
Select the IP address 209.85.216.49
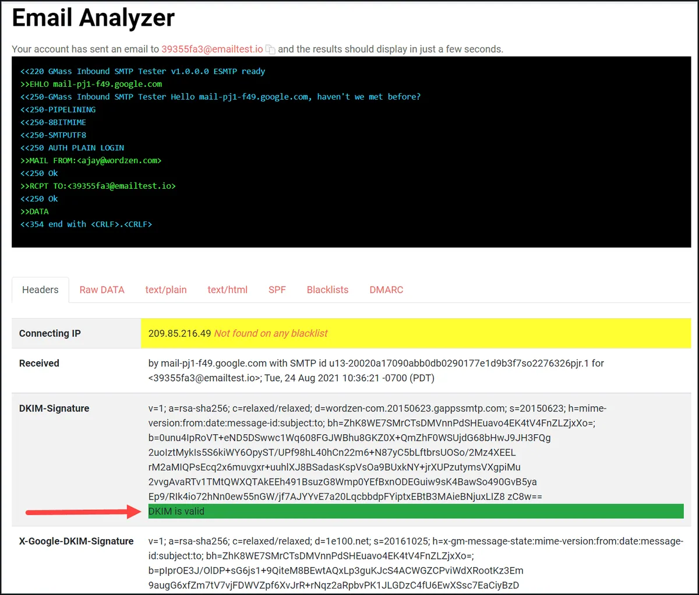(179, 333)
